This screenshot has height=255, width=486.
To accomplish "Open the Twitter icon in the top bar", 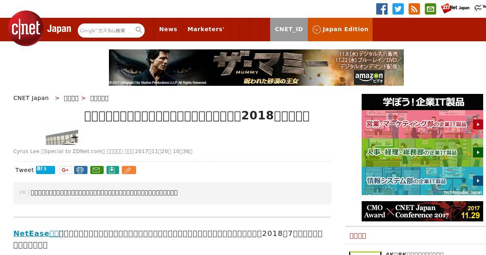I will point(398,9).
